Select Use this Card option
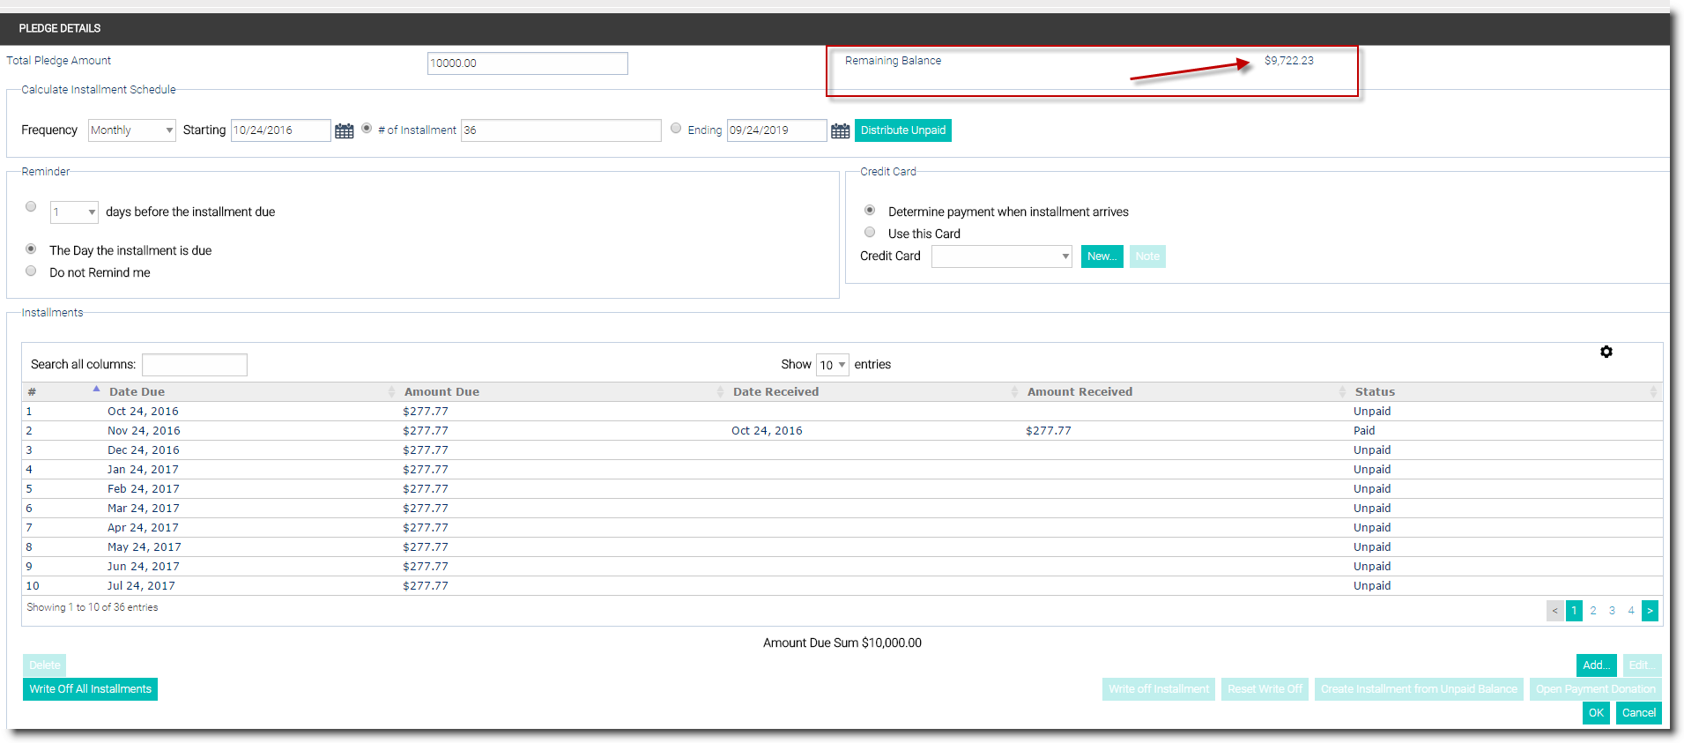This screenshot has height=743, width=1684. (x=870, y=232)
